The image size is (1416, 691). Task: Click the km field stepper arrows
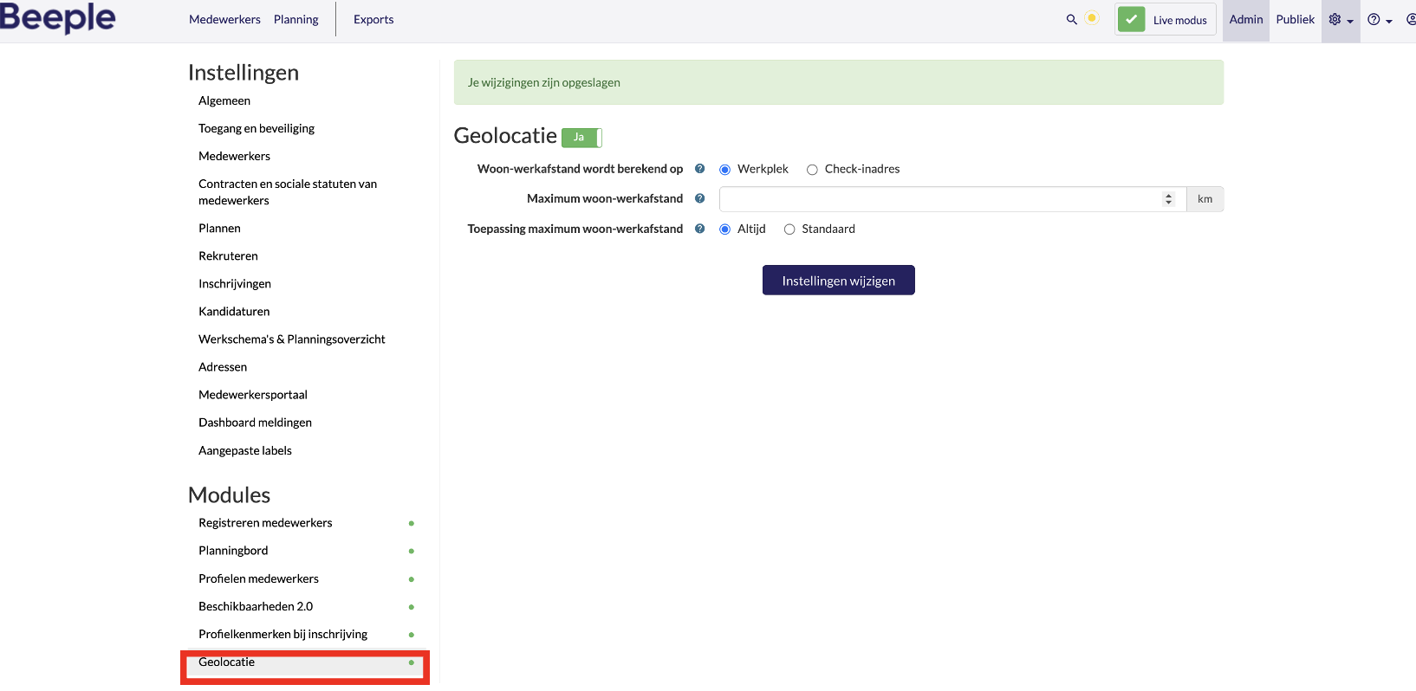[1168, 199]
